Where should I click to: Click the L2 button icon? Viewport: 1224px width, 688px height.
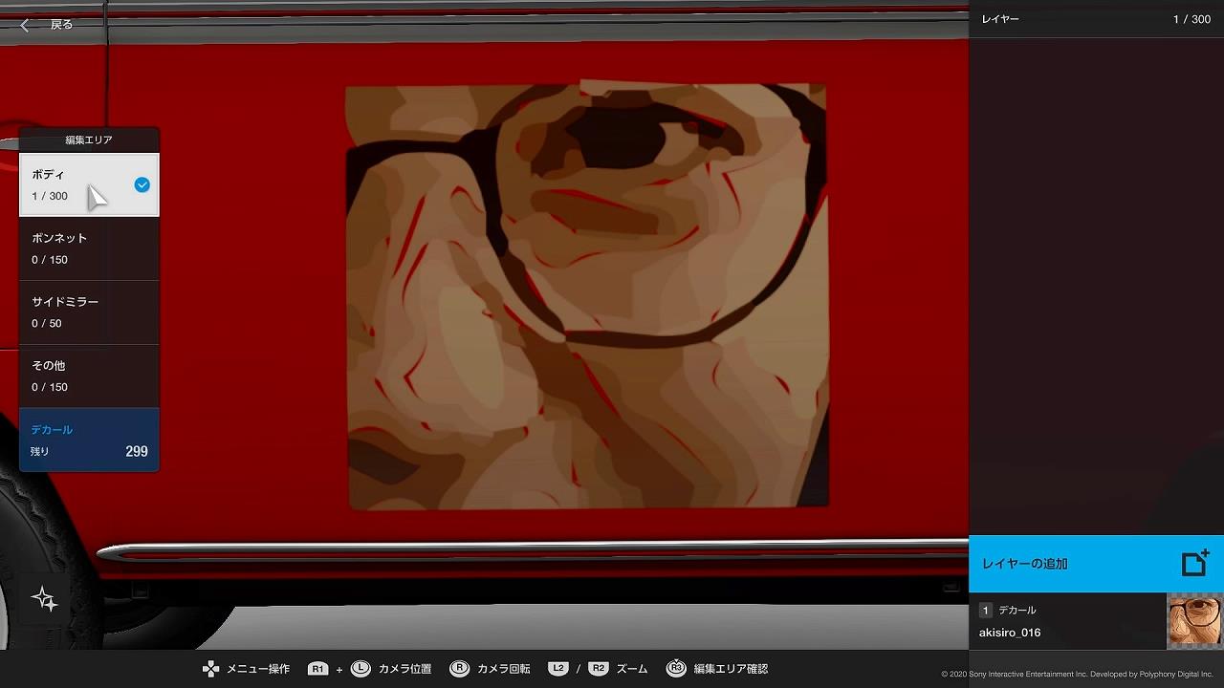pos(558,669)
